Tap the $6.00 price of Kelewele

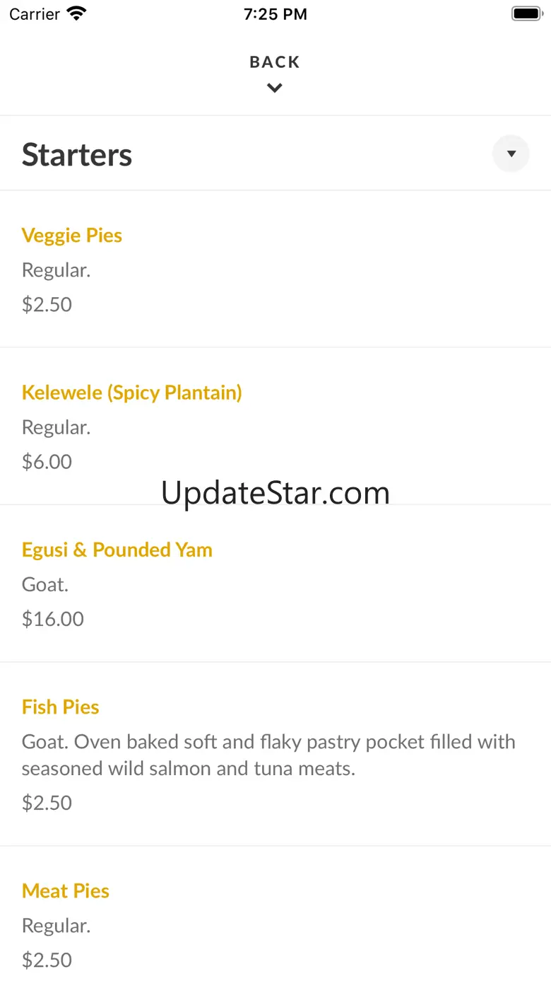click(x=47, y=462)
